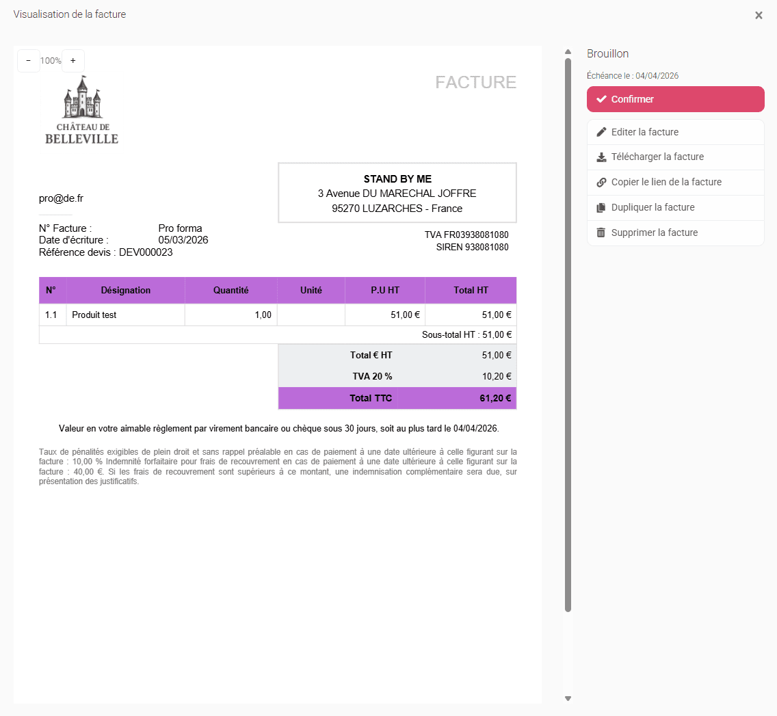Click the pro@de.fr email address
777x716 pixels.
click(61, 198)
